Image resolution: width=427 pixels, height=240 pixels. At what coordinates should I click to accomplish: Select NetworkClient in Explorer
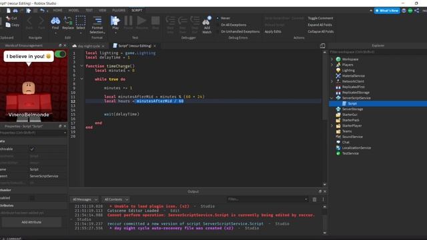pyautogui.click(x=353, y=81)
